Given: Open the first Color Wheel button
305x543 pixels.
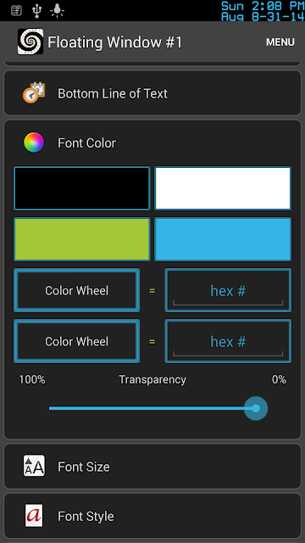Looking at the screenshot, I should click(x=77, y=290).
